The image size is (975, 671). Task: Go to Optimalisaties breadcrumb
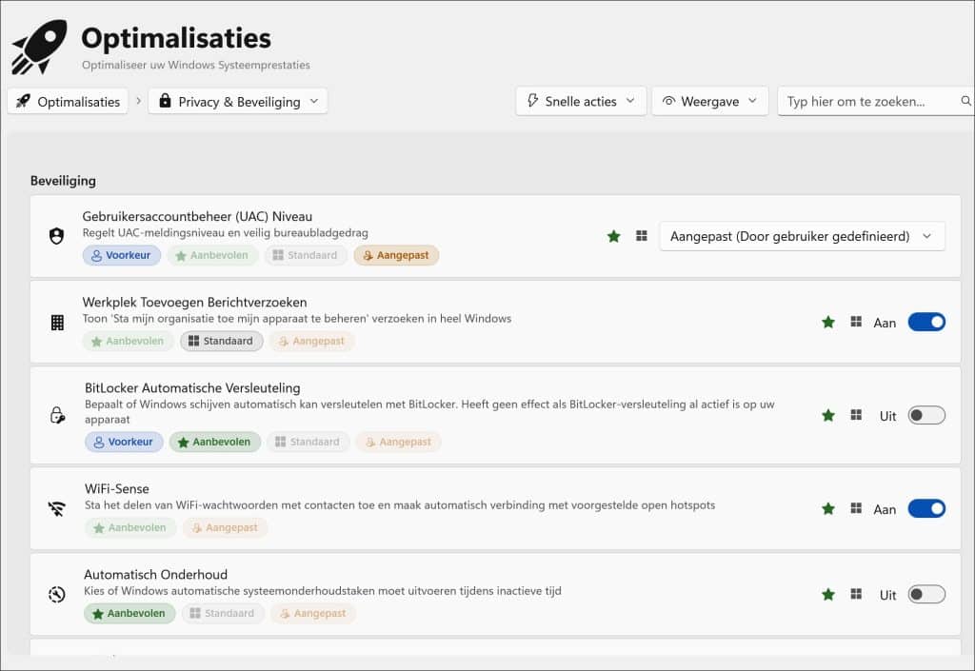[x=68, y=101]
